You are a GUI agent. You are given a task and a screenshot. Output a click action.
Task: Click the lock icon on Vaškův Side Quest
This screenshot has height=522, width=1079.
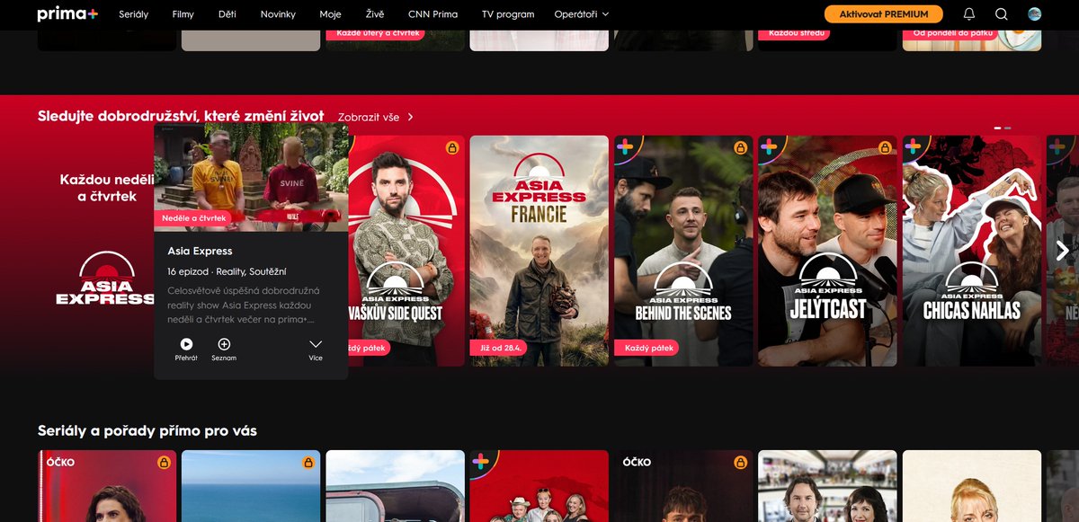pos(452,147)
